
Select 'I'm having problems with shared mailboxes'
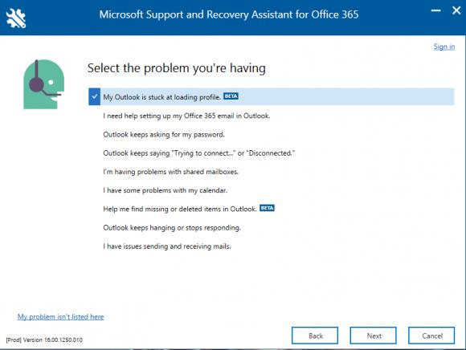170,172
